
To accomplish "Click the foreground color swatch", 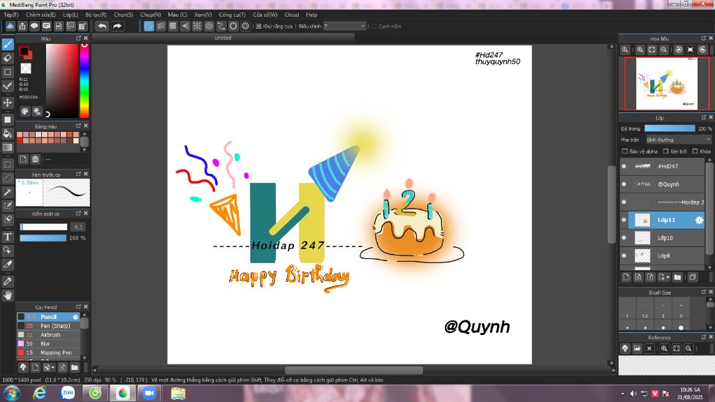I will pos(24,51).
